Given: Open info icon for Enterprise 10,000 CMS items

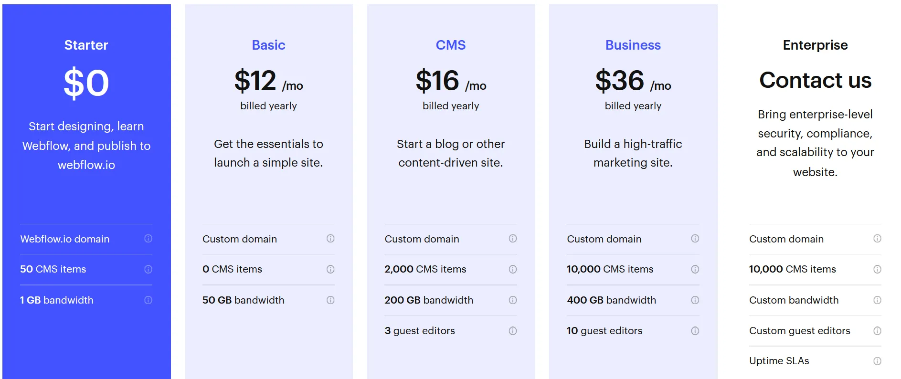Looking at the screenshot, I should [878, 269].
